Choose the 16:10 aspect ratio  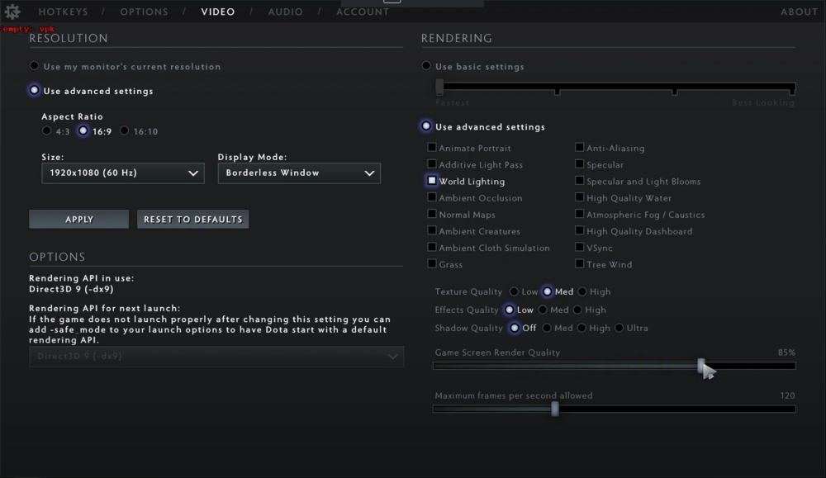(125, 130)
